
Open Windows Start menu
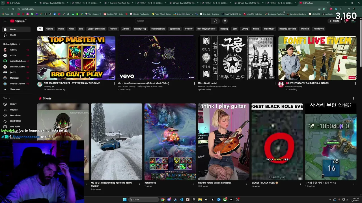tap(125, 200)
